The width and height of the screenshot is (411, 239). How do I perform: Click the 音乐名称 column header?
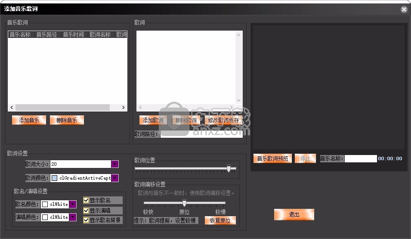pyautogui.click(x=21, y=34)
